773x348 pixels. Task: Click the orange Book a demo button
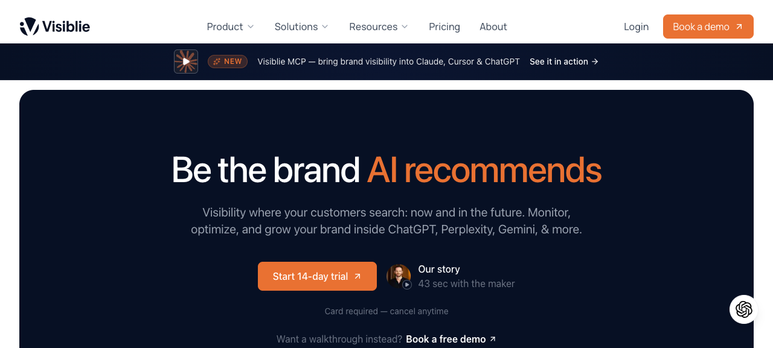pos(708,27)
